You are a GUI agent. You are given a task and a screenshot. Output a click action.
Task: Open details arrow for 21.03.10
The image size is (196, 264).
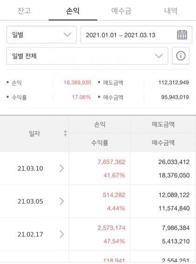pos(62,168)
